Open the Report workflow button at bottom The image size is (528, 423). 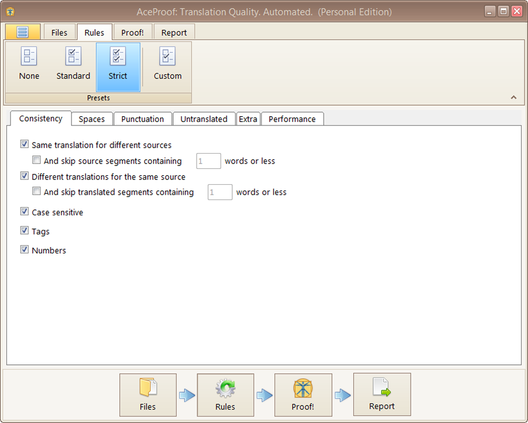[382, 395]
